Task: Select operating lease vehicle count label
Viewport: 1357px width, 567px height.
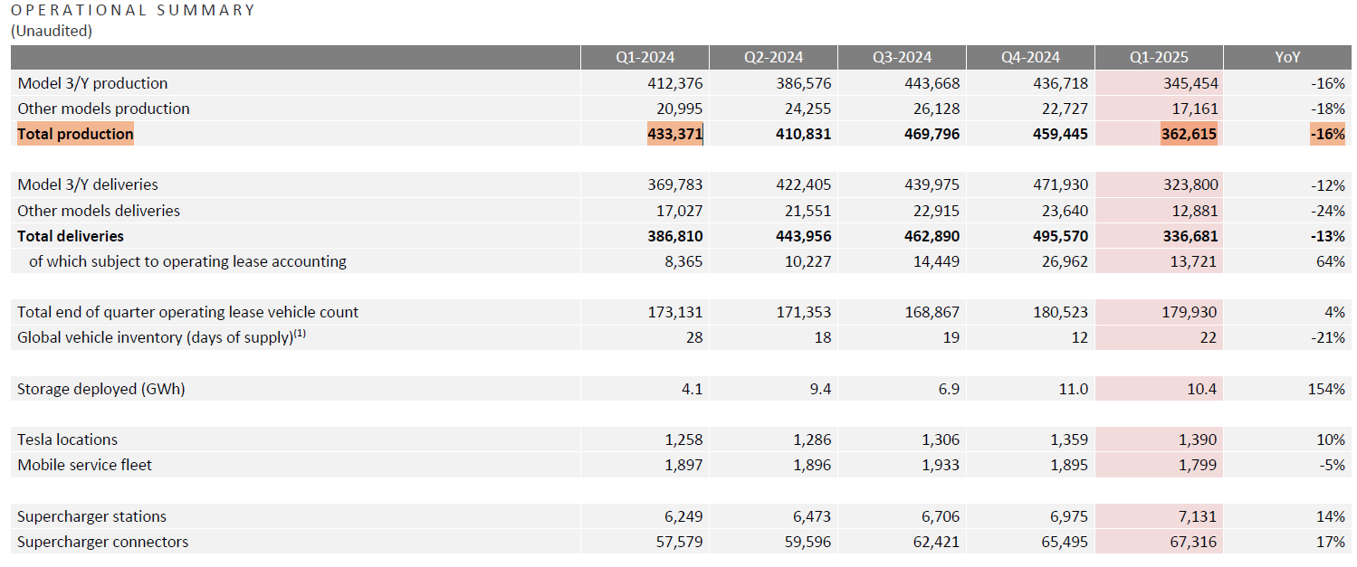Action: pos(187,312)
